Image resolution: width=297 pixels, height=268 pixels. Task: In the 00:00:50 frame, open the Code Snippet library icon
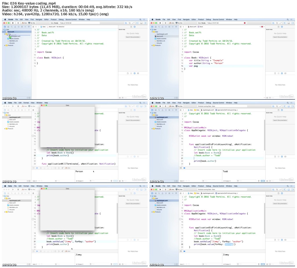tap(131, 73)
